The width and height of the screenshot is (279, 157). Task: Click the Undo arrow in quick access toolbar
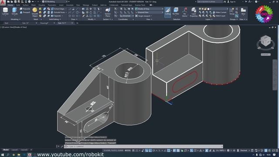(x=33, y=2)
